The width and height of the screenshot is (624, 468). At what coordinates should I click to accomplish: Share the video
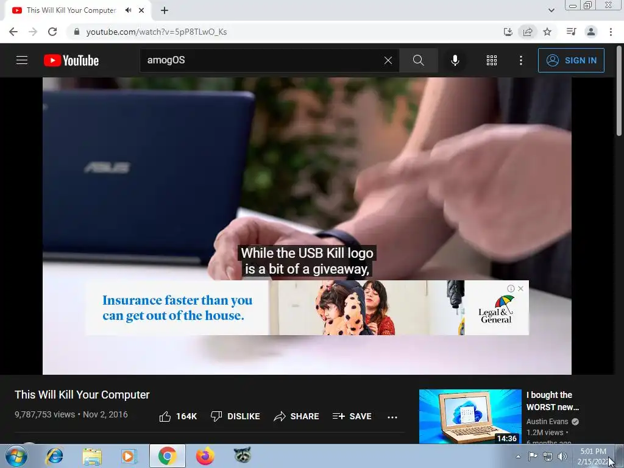pos(297,416)
